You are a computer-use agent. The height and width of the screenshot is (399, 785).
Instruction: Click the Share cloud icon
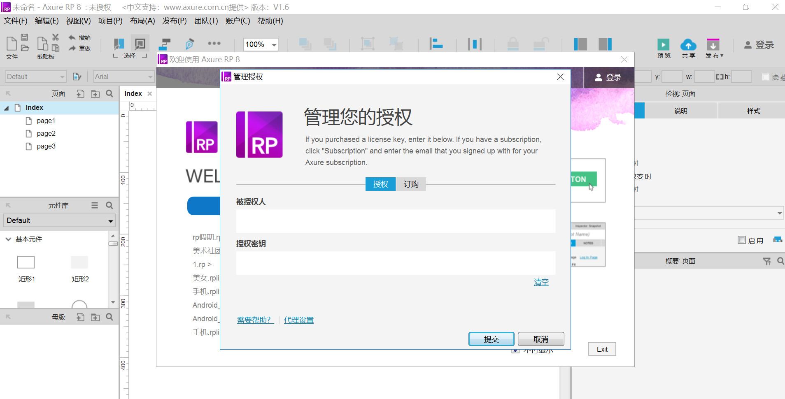pos(688,44)
